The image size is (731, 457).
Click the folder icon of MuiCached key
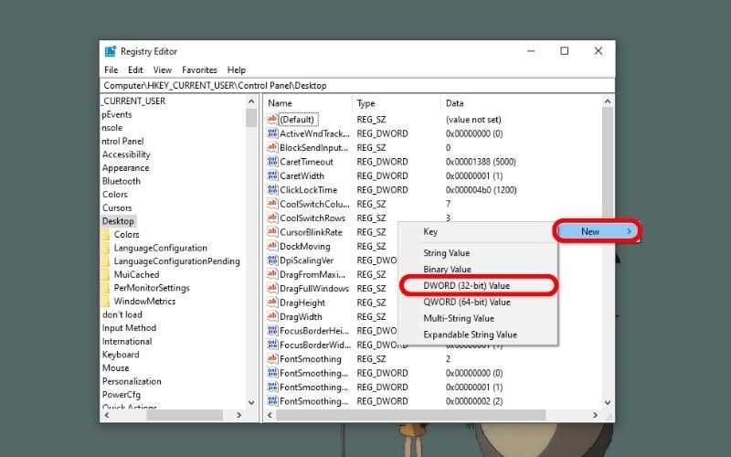[105, 274]
